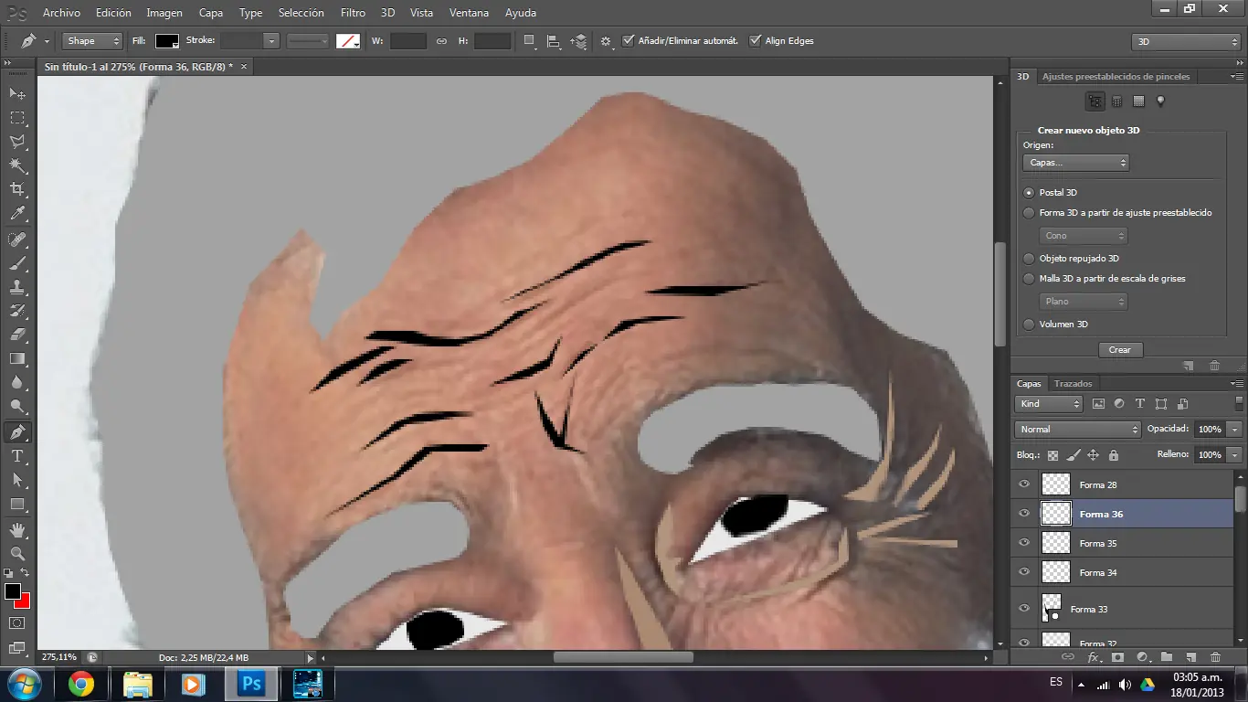Open the Normal blend mode dropdown
This screenshot has width=1248, height=702.
(1078, 430)
